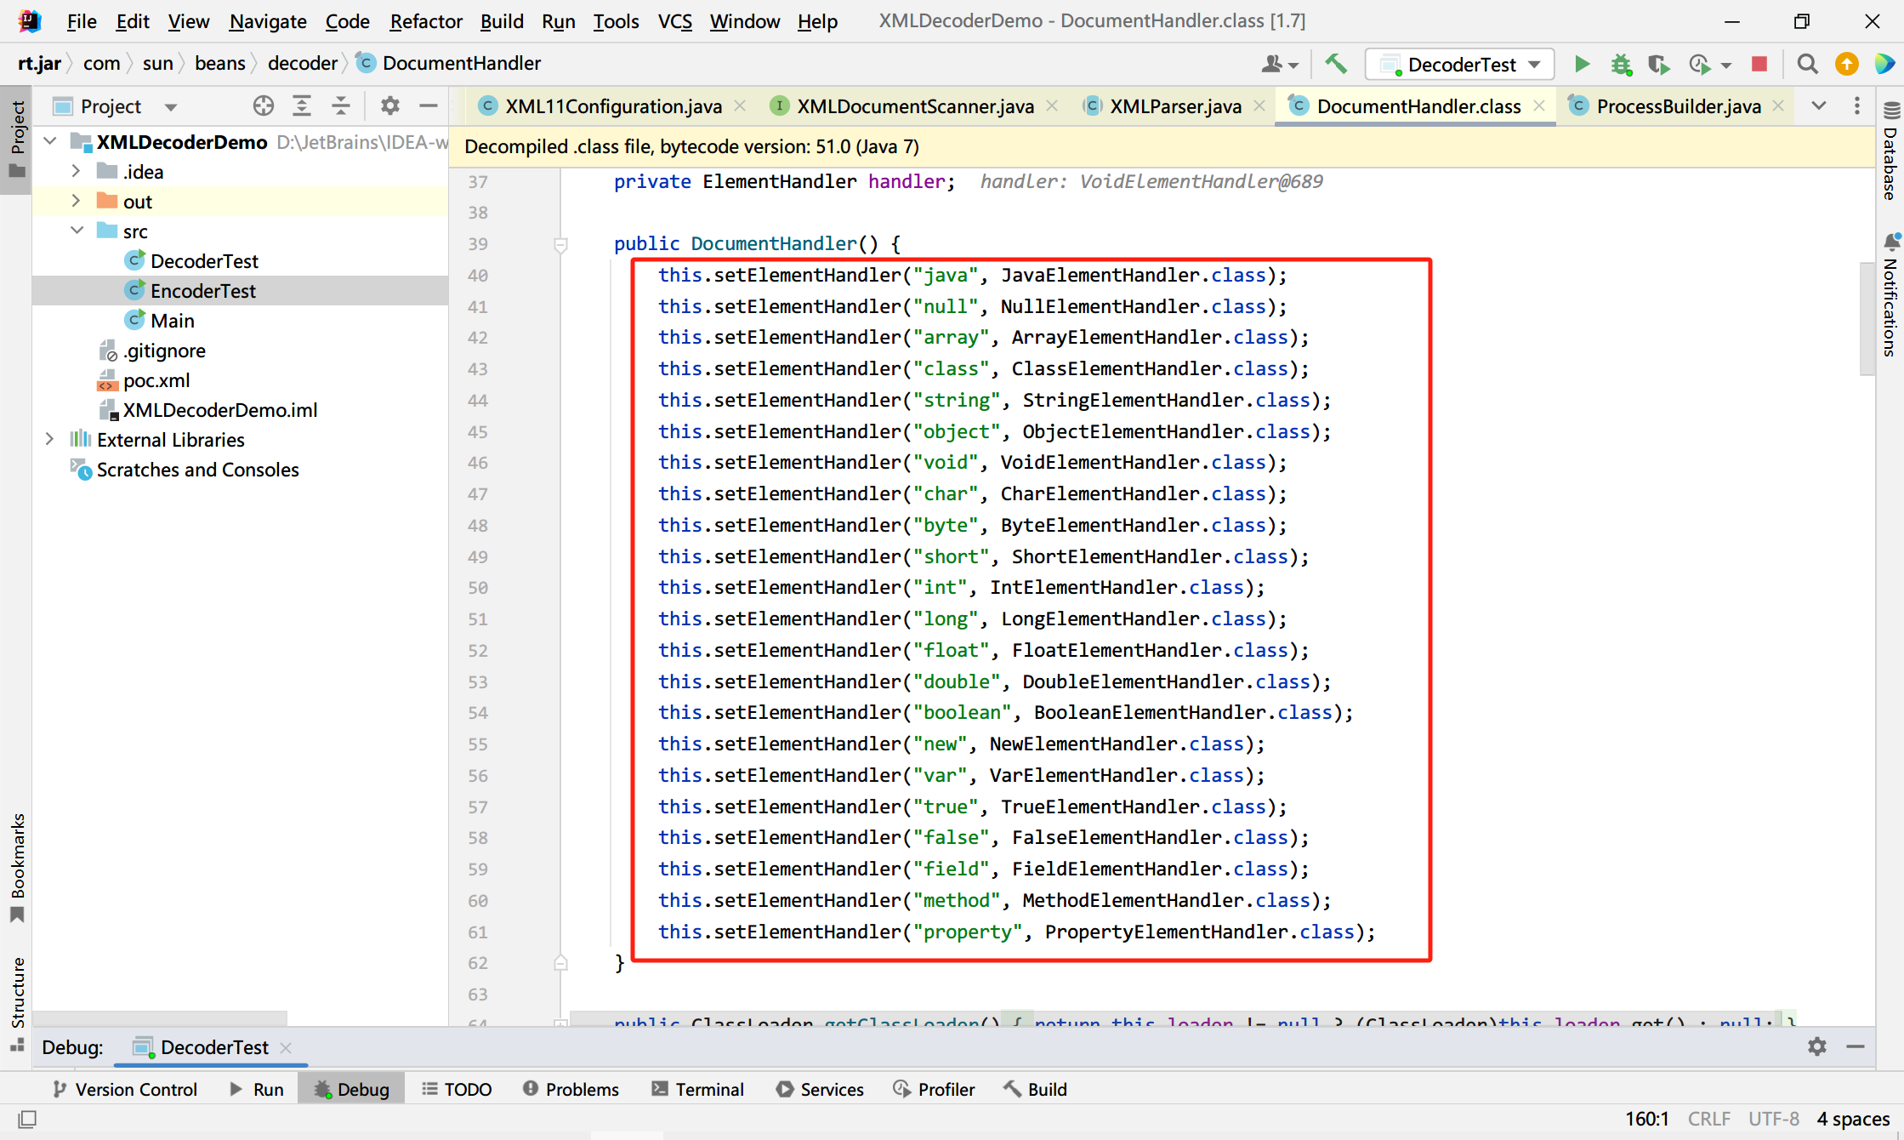The height and width of the screenshot is (1140, 1904).
Task: Open the Structure tool window
Action: click(17, 1004)
